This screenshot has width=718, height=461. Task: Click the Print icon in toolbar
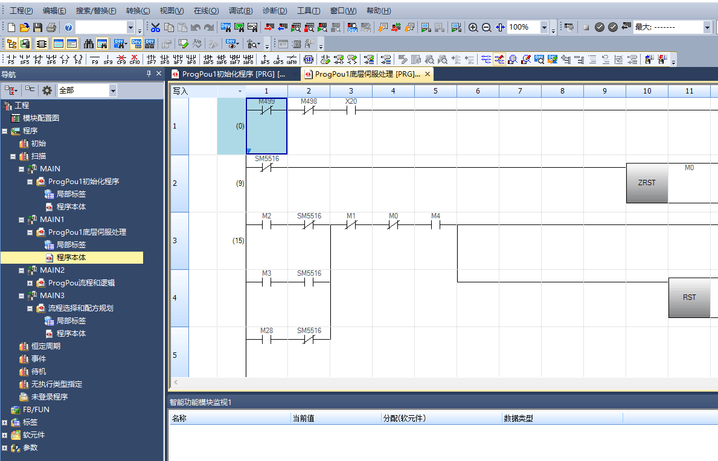pyautogui.click(x=51, y=28)
